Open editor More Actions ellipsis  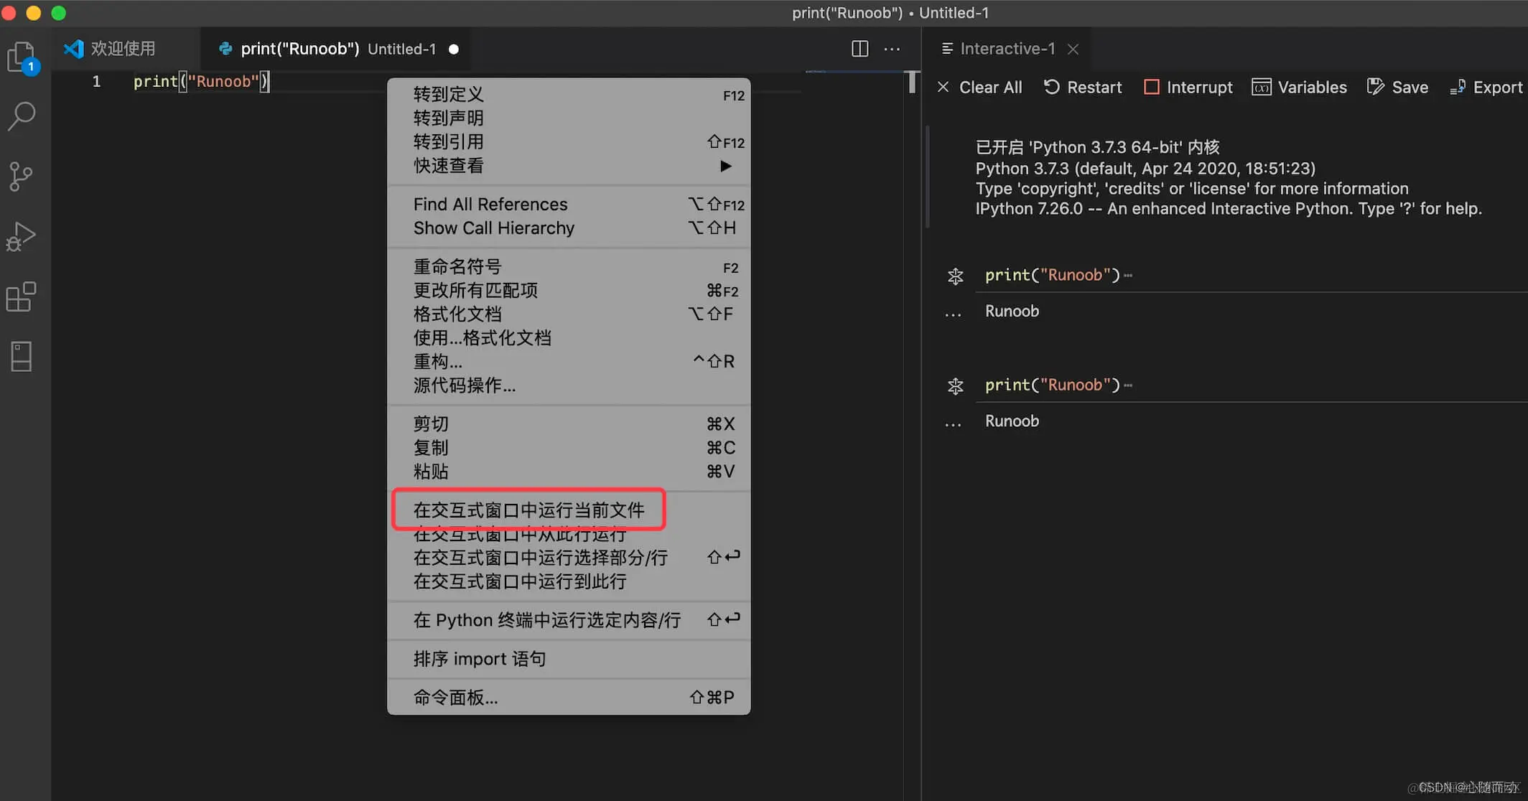[x=892, y=49]
